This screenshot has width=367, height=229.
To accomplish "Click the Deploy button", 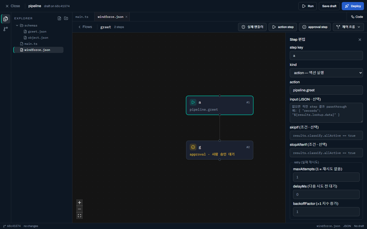I will point(353,6).
